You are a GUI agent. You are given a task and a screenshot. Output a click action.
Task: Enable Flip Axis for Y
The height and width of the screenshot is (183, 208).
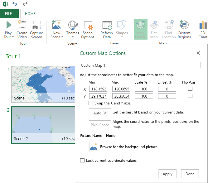(x=190, y=96)
